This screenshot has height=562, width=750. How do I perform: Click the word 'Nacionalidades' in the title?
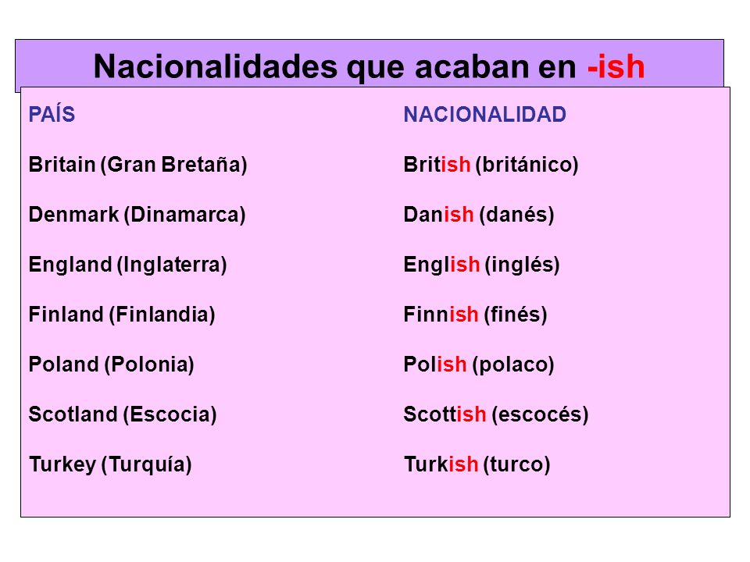[x=216, y=66]
